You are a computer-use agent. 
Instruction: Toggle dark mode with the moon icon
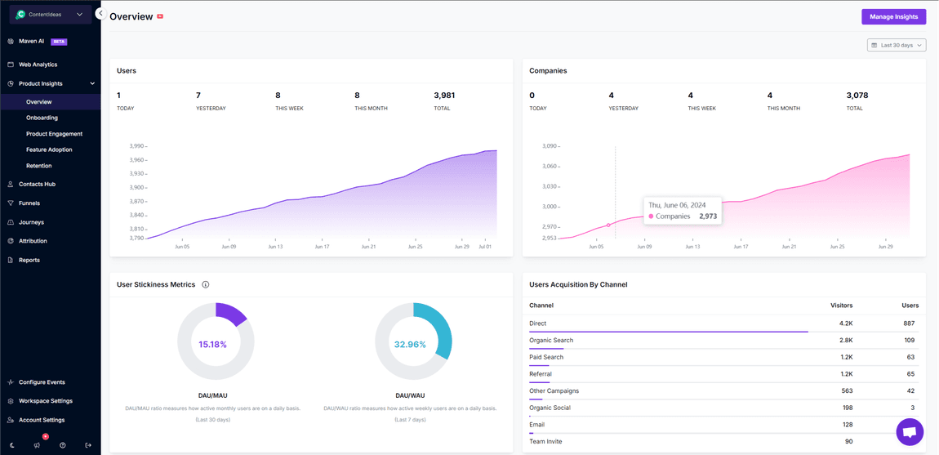pos(12,445)
